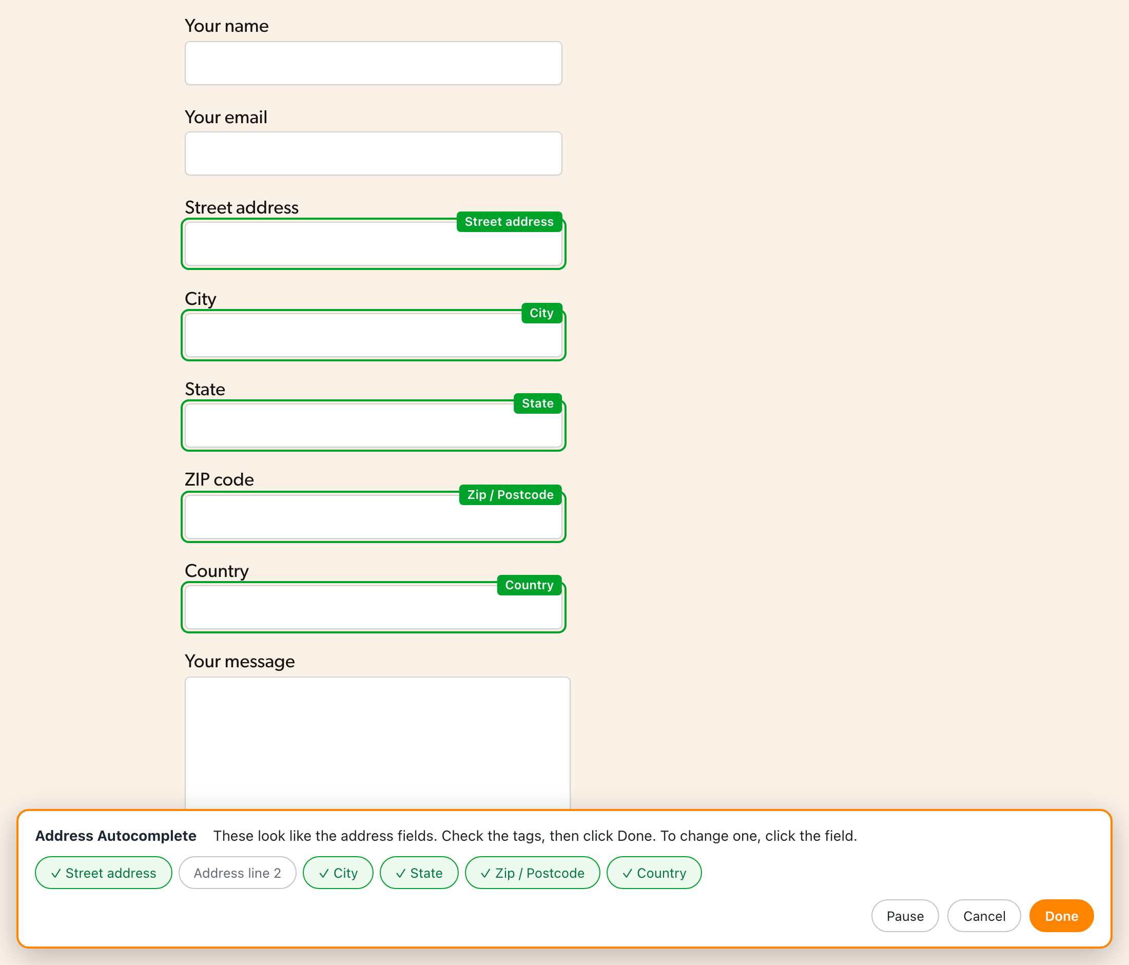This screenshot has width=1129, height=965.
Task: Click the green Zip / Postcode tag
Action: pyautogui.click(x=511, y=495)
